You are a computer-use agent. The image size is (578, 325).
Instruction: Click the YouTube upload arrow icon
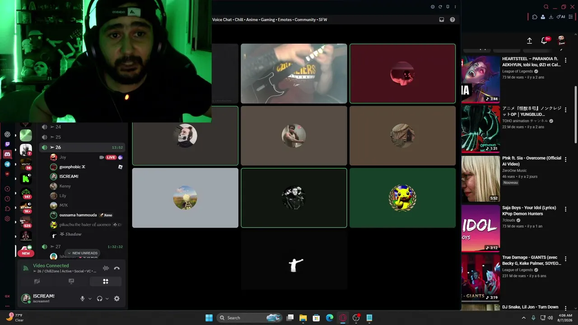pos(529,41)
